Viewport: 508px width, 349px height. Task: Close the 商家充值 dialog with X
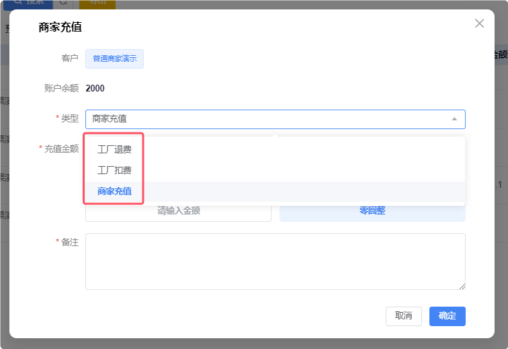[x=479, y=24]
